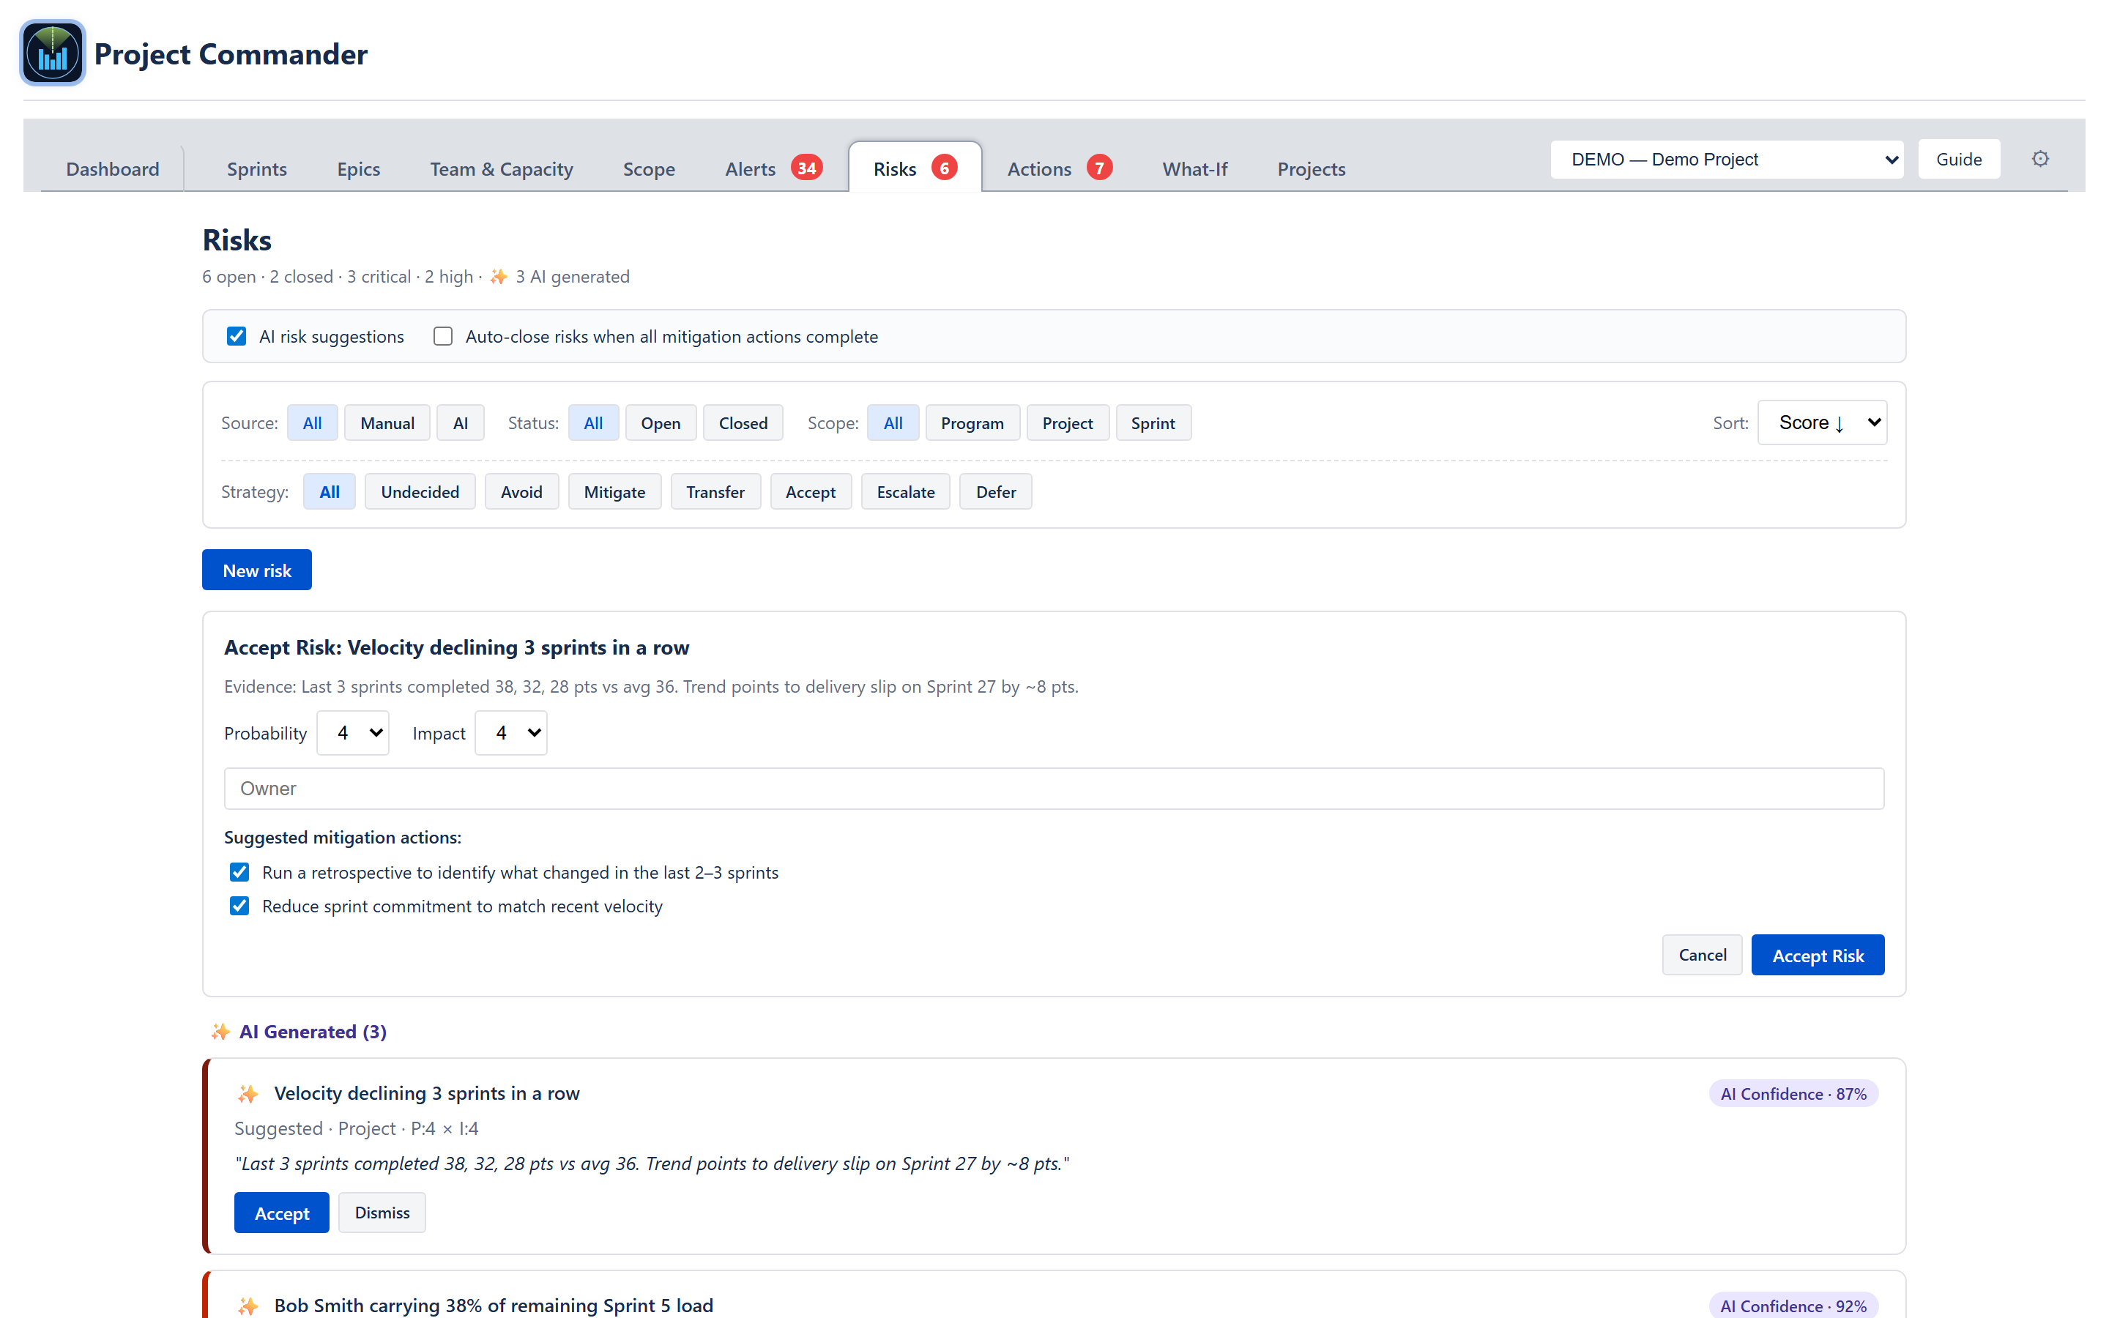Enable auto-close risks when mitigation actions complete
Viewport: 2109px width, 1318px height.
pyautogui.click(x=443, y=337)
